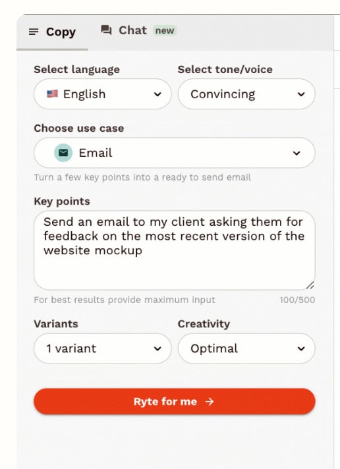Image resolution: width=340 pixels, height=469 pixels.
Task: Open the Creativity Optimal dropdown
Action: point(246,348)
